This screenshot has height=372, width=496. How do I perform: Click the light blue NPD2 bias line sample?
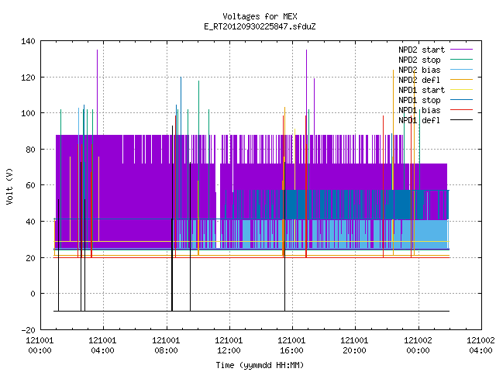[461, 70]
